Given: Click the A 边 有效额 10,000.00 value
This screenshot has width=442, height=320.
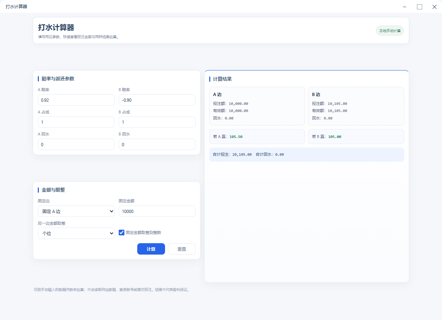Looking at the screenshot, I should pos(238,111).
